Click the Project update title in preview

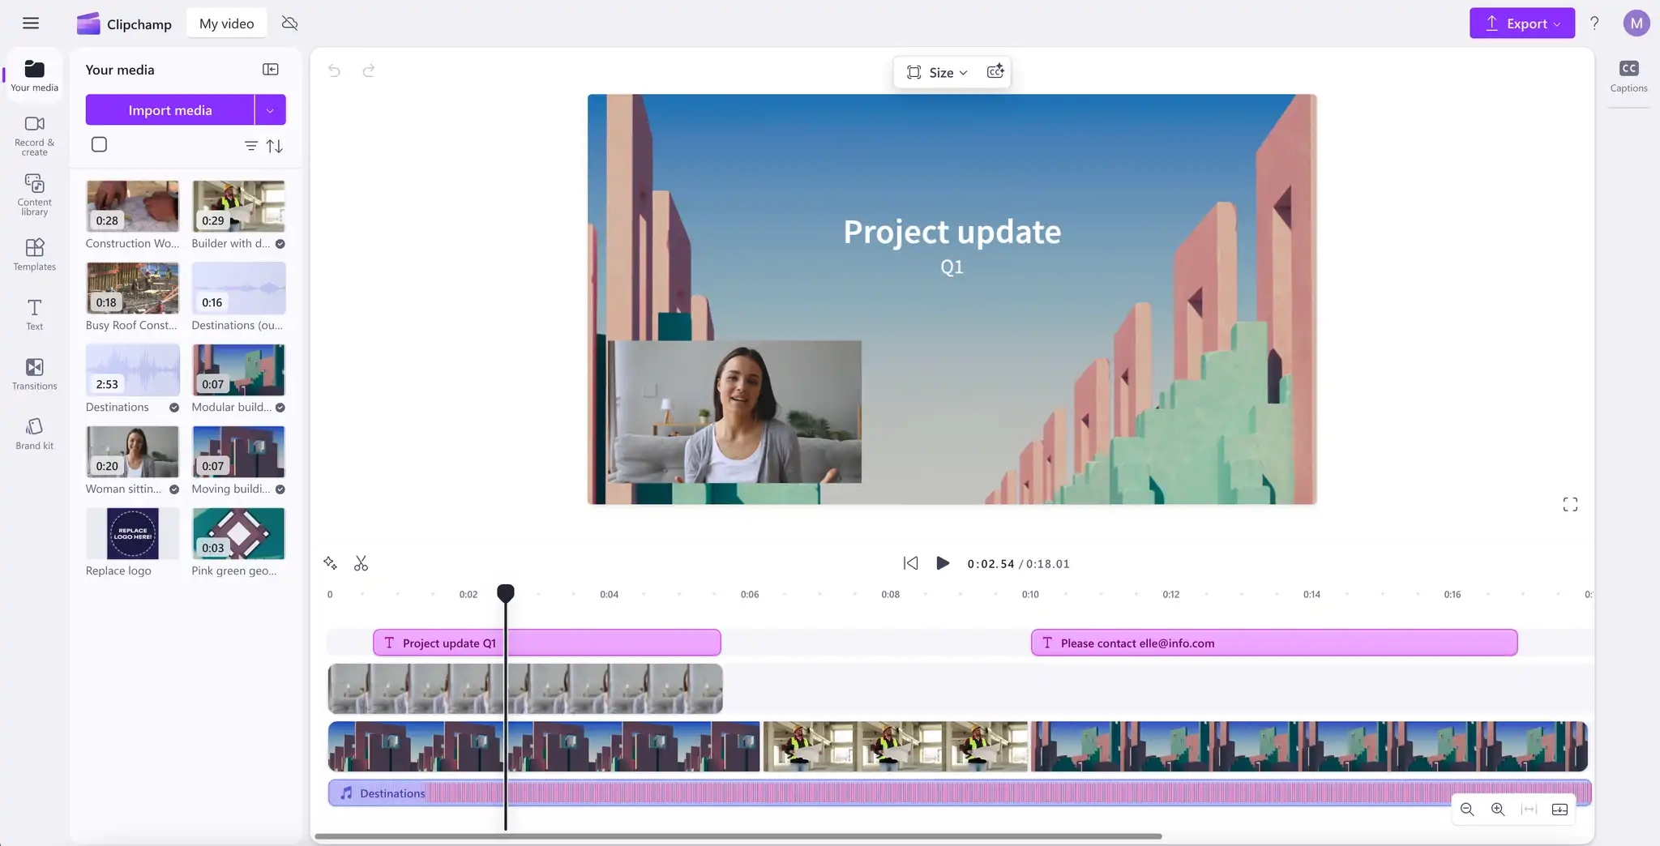tap(952, 232)
